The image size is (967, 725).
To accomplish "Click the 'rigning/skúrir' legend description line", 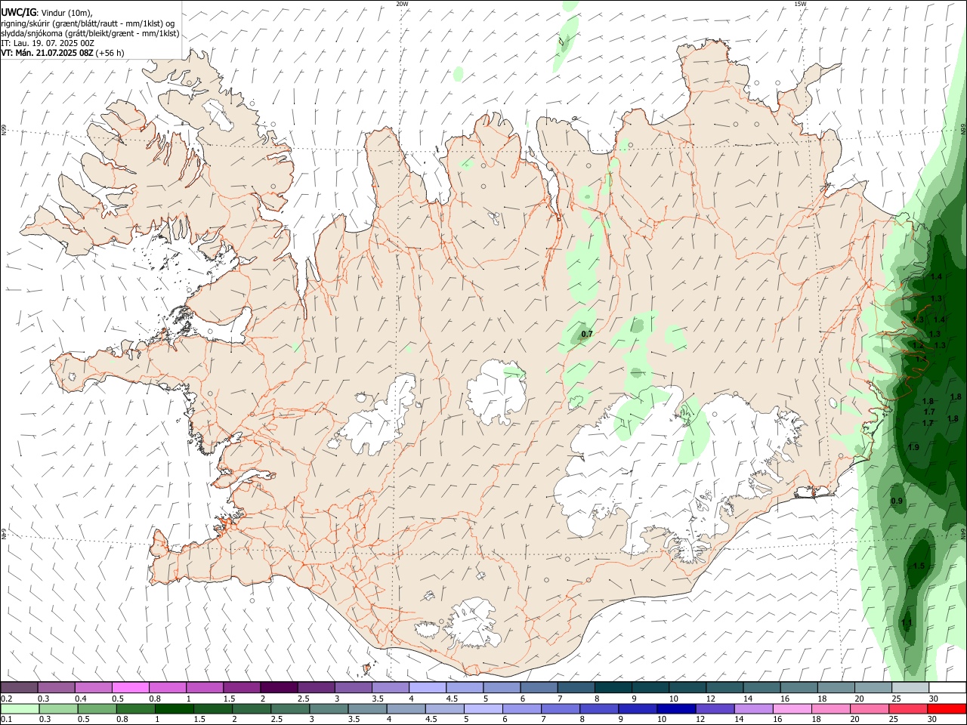I will tap(88, 23).
